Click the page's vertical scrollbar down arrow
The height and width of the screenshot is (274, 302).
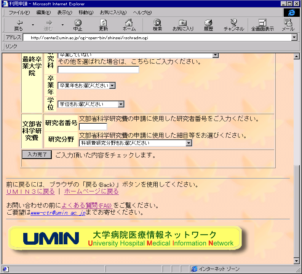297,261
